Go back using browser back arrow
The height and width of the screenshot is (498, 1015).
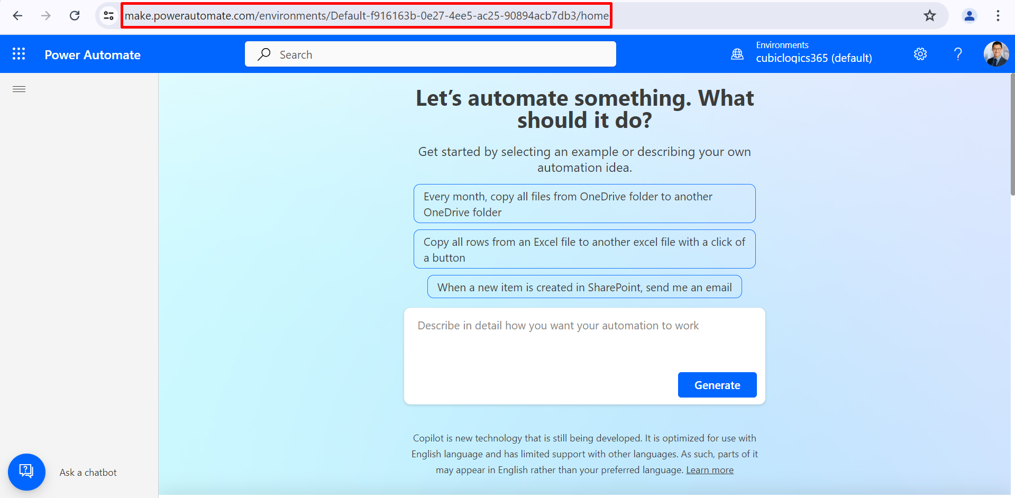(17, 16)
